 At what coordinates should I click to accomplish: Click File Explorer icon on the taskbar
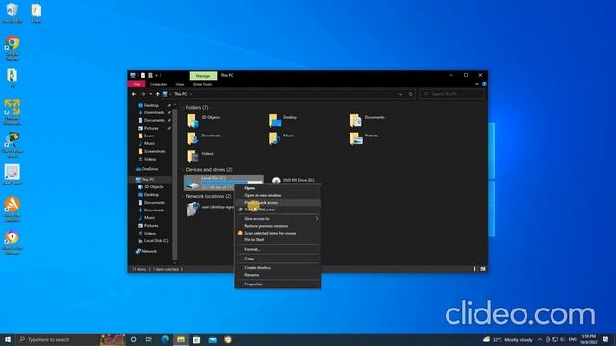(181, 339)
